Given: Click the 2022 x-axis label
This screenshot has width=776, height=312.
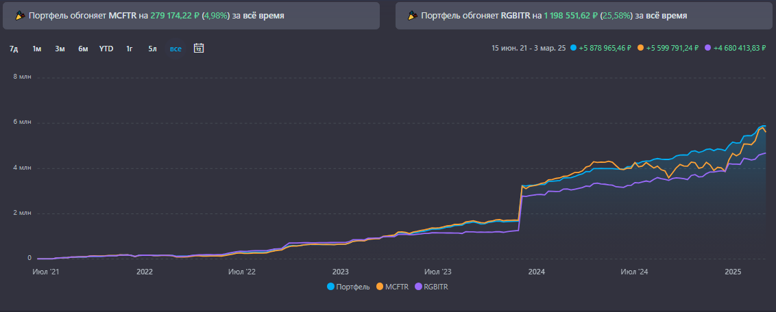Looking at the screenshot, I should coord(145,272).
